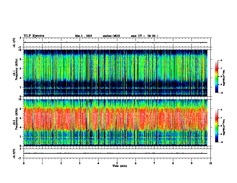Click the '-5' tick on ch.3(V) axis
This screenshot has height=183, width=237.
click(20, 158)
